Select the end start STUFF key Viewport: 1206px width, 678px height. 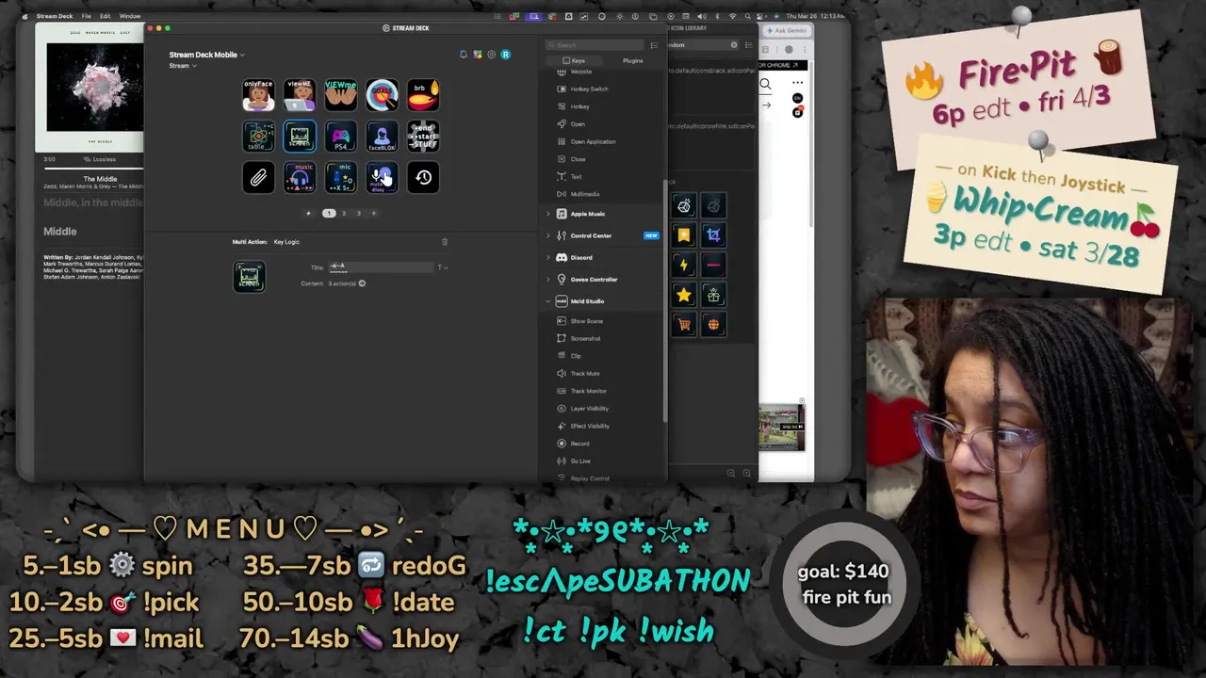tap(423, 137)
